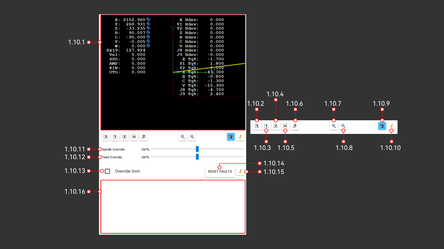This screenshot has height=249, width=444.
Task: Select the P perspective view tool
Action: click(143, 137)
